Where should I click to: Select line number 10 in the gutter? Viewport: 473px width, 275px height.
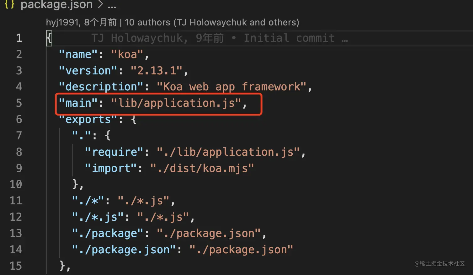(16, 184)
